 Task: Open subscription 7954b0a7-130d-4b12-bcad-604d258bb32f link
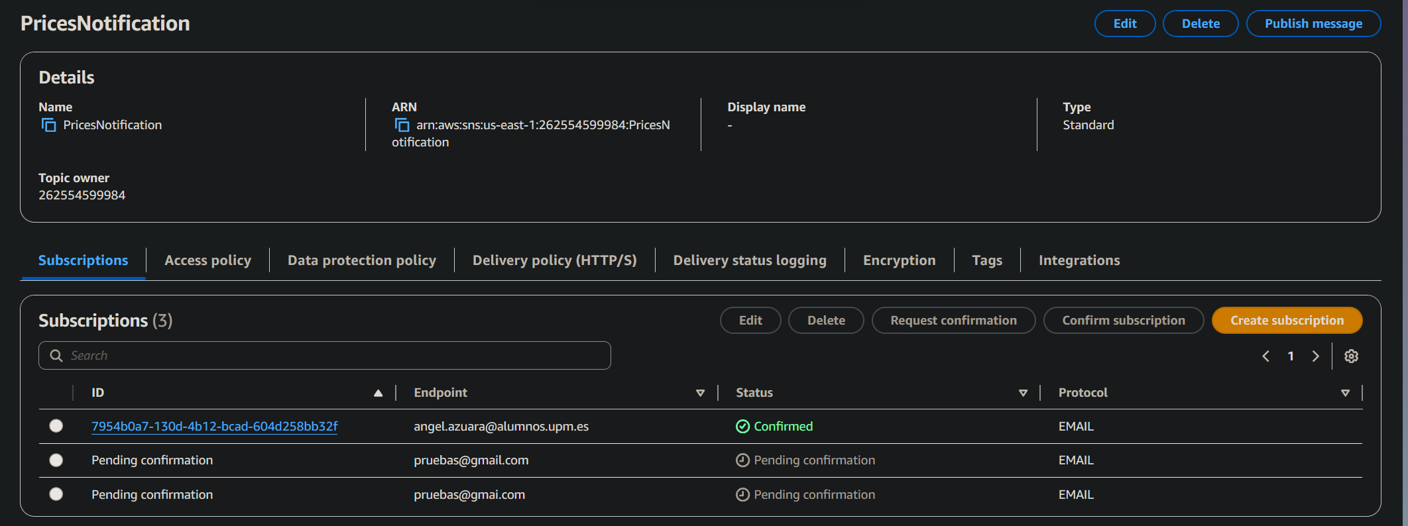point(215,427)
